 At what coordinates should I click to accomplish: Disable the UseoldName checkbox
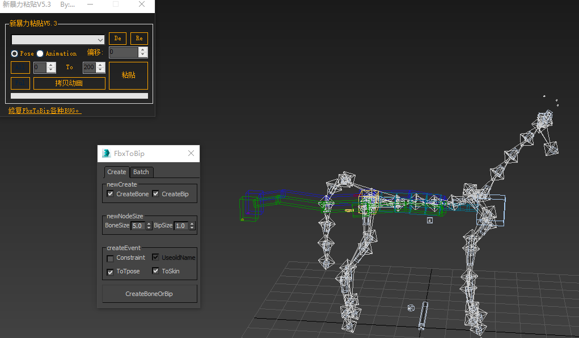click(155, 257)
